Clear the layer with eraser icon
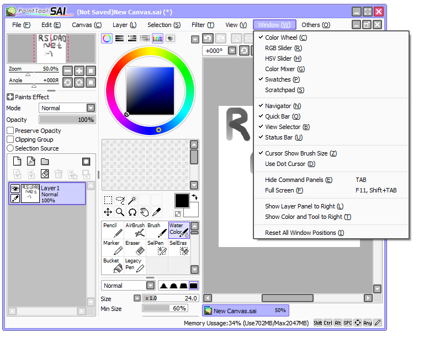The height and width of the screenshot is (338, 424). pyautogui.click(x=45, y=174)
